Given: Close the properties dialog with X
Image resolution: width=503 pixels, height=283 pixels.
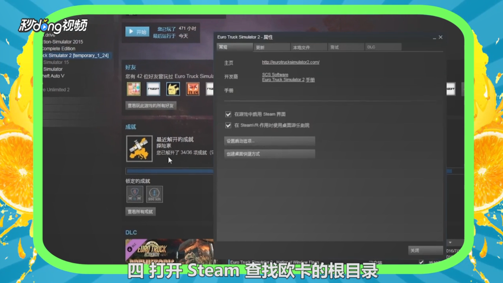Looking at the screenshot, I should tap(441, 37).
